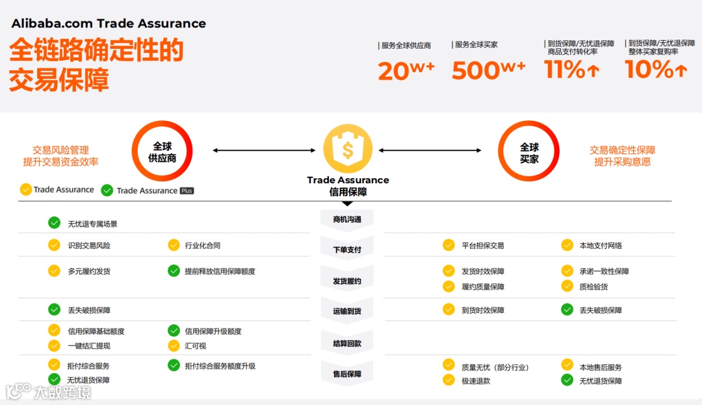Click the Plus badge after Trade Assurance
The height and width of the screenshot is (405, 702).
(187, 190)
